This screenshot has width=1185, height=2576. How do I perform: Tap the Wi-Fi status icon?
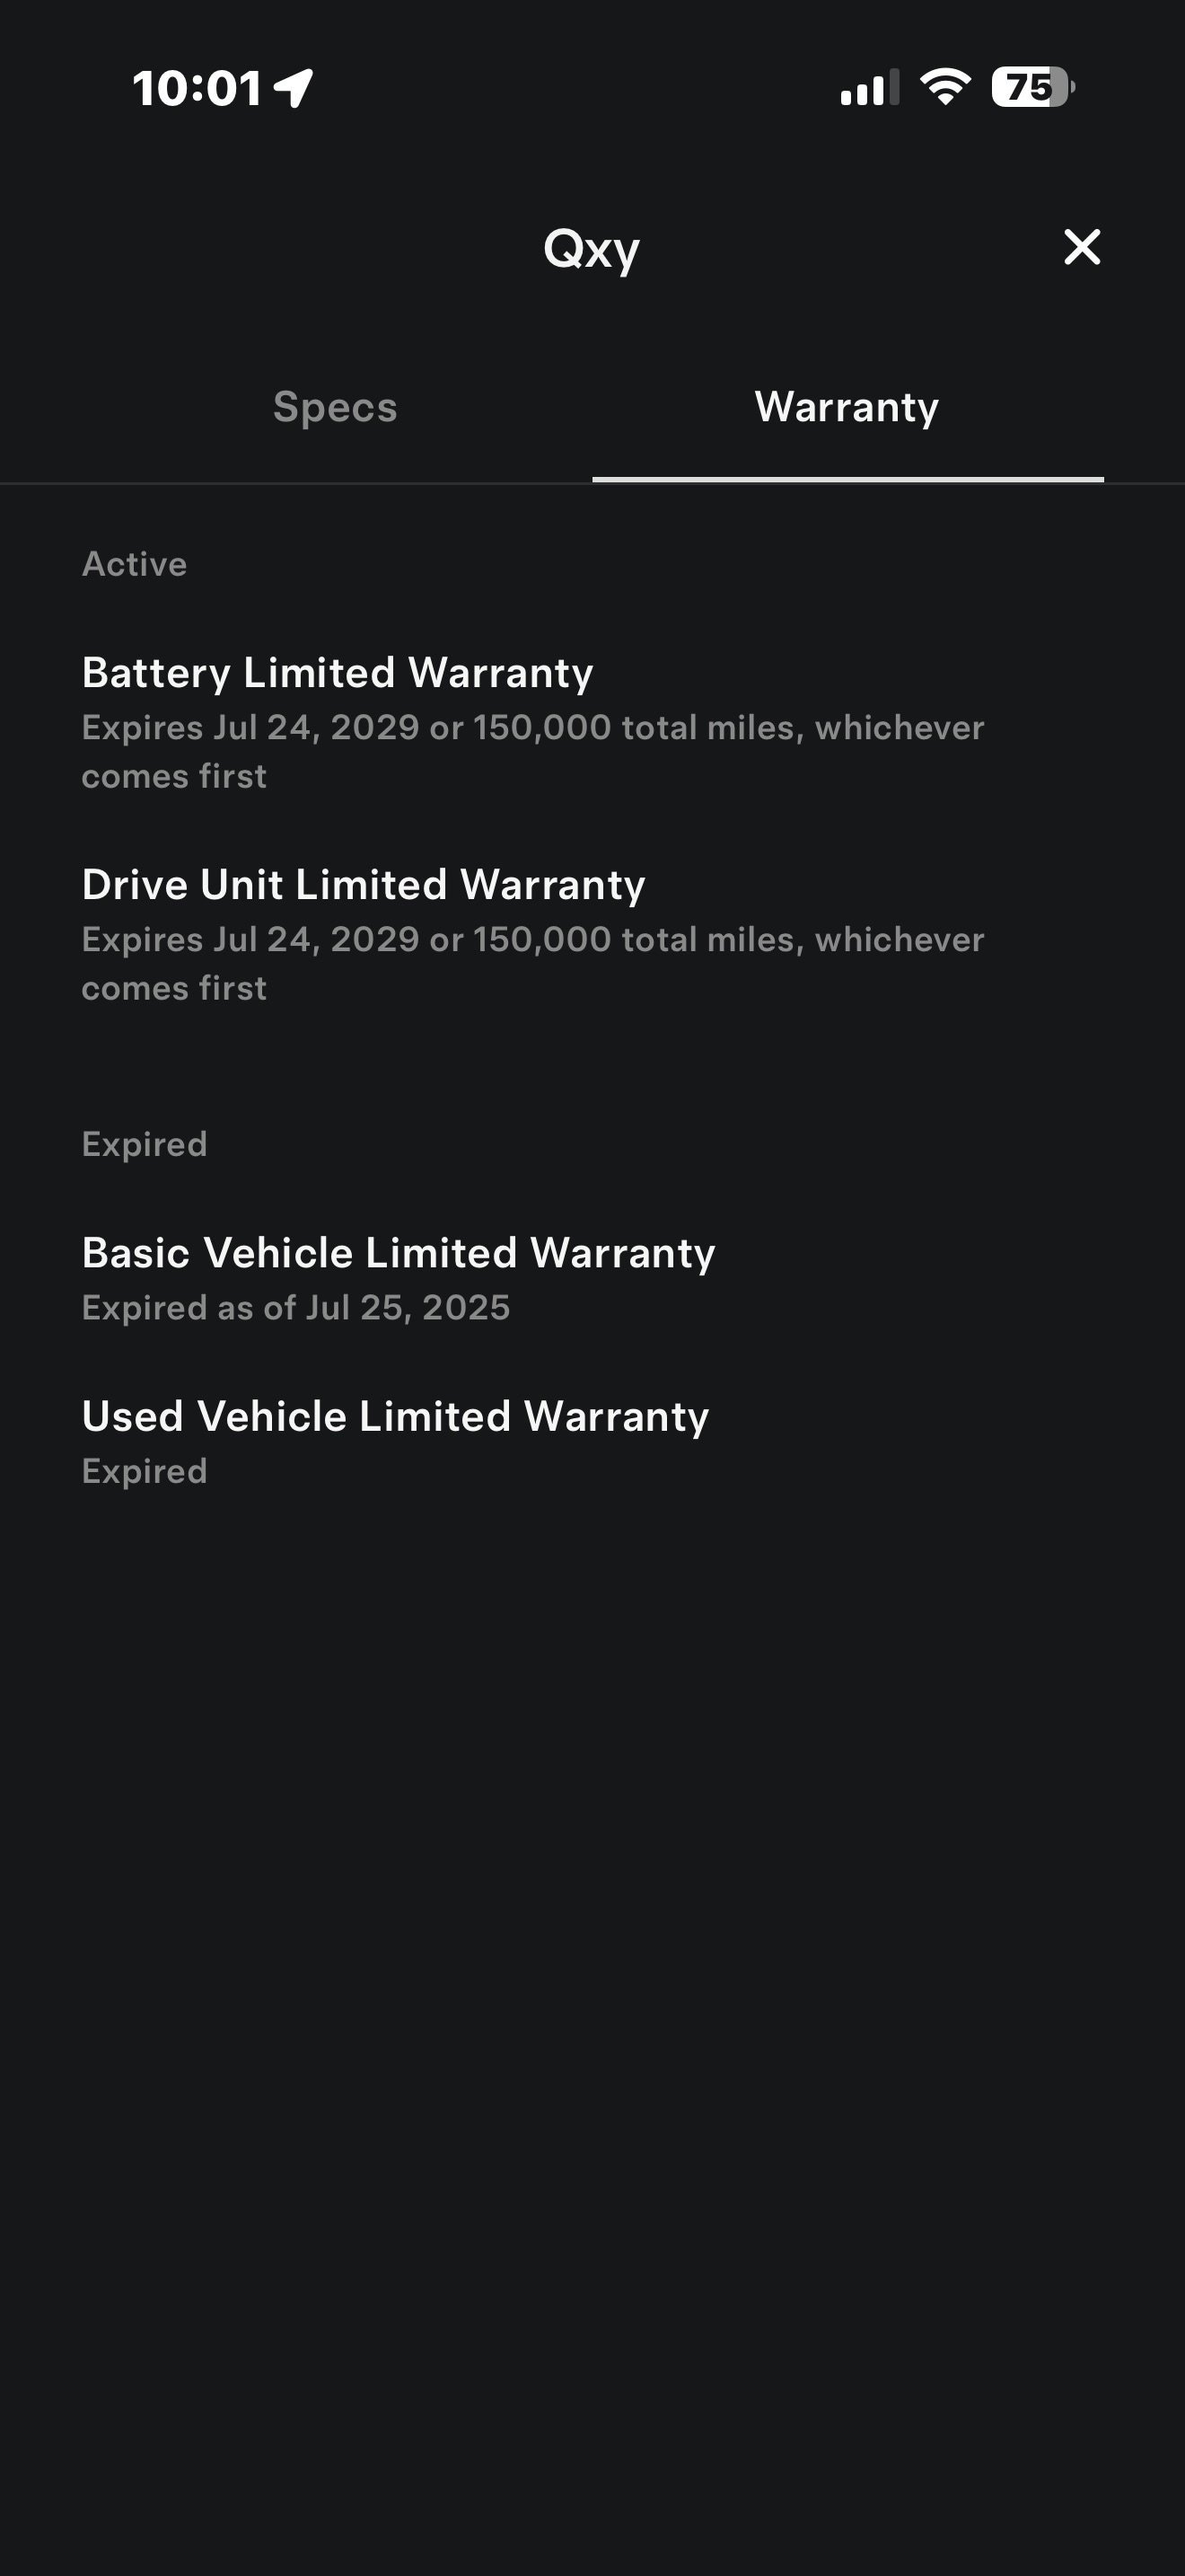tap(944, 87)
